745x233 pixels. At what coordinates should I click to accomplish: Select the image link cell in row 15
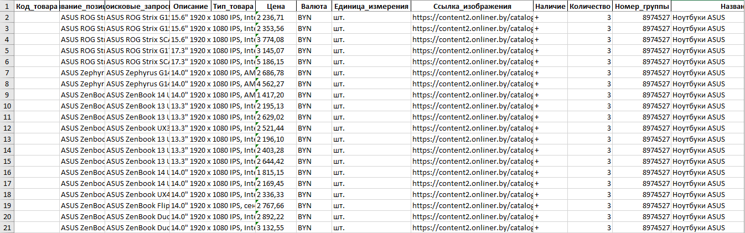pos(472,161)
